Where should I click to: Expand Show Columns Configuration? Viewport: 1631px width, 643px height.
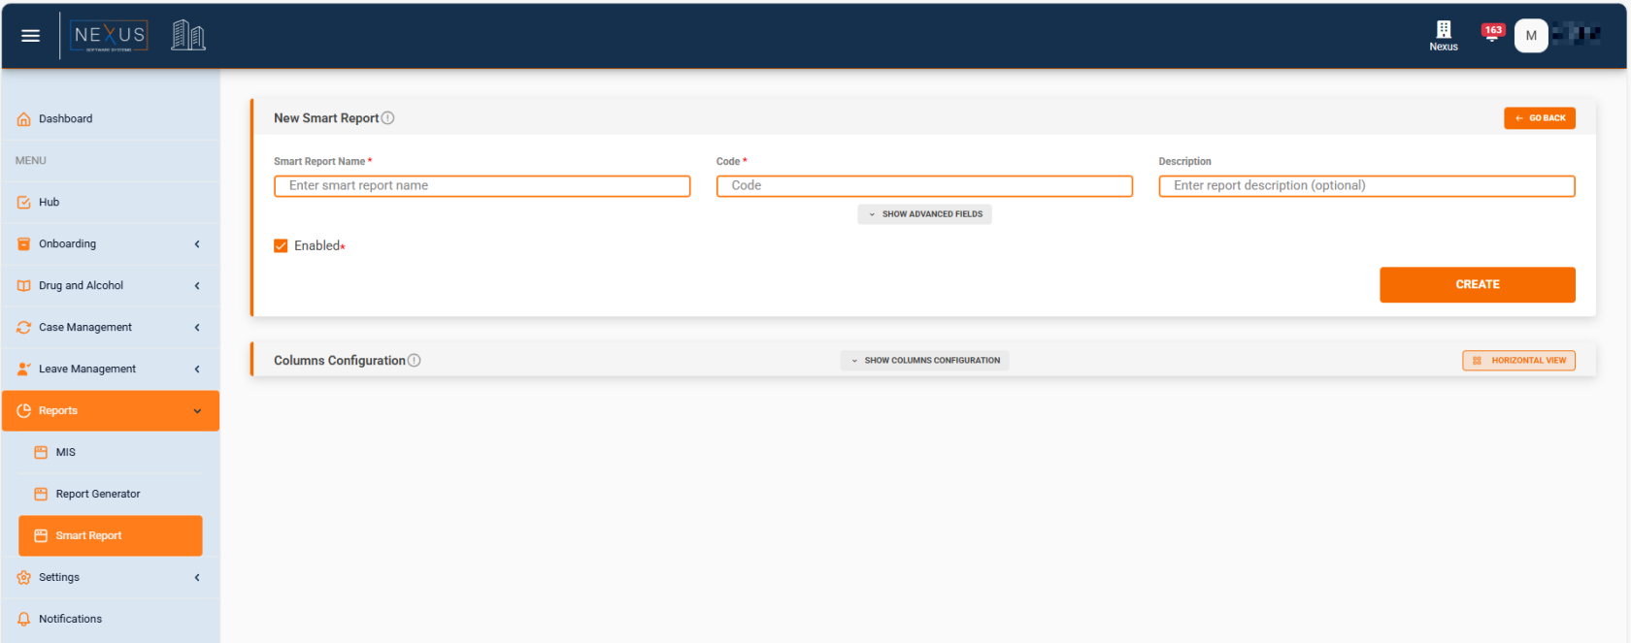(x=924, y=361)
